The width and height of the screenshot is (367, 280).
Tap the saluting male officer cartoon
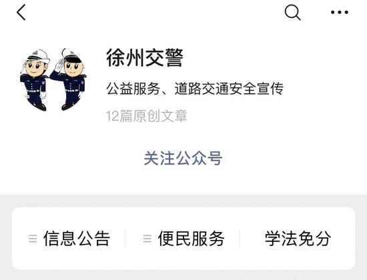[x=69, y=79]
